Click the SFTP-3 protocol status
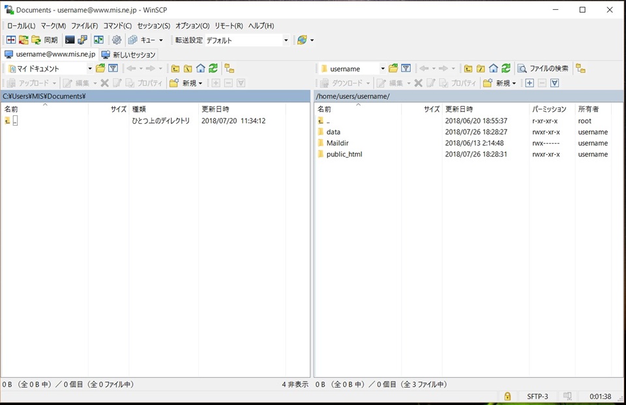626x405 pixels. tap(537, 397)
